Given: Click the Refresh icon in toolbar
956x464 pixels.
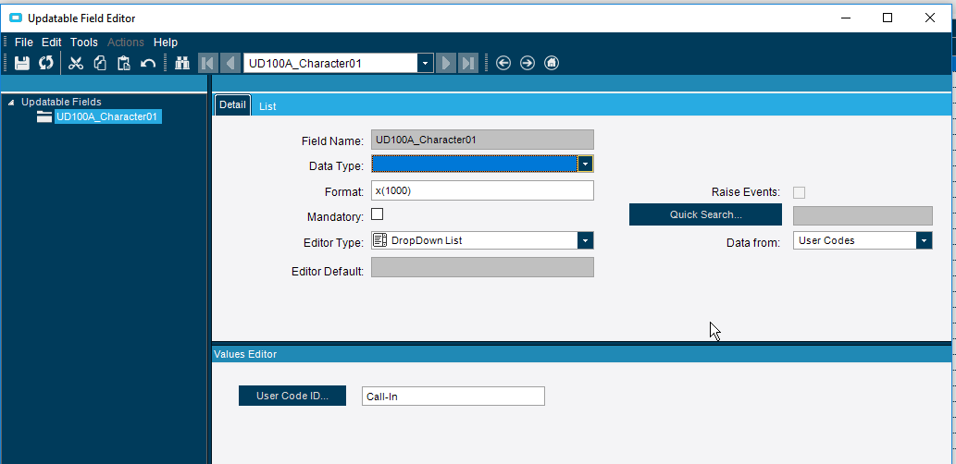Looking at the screenshot, I should pyautogui.click(x=46, y=63).
